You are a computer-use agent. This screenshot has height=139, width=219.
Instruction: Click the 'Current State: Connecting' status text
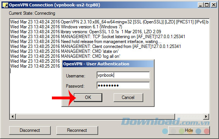[x=32, y=13]
